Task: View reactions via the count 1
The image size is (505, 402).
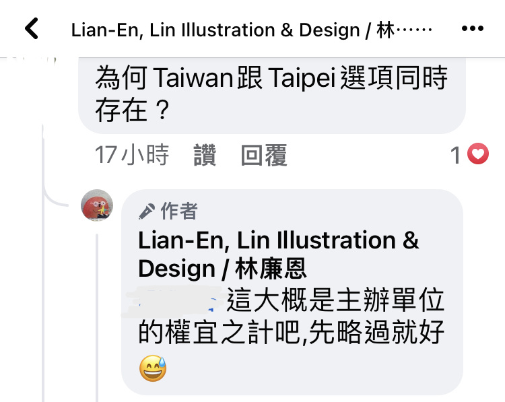Action: (455, 155)
